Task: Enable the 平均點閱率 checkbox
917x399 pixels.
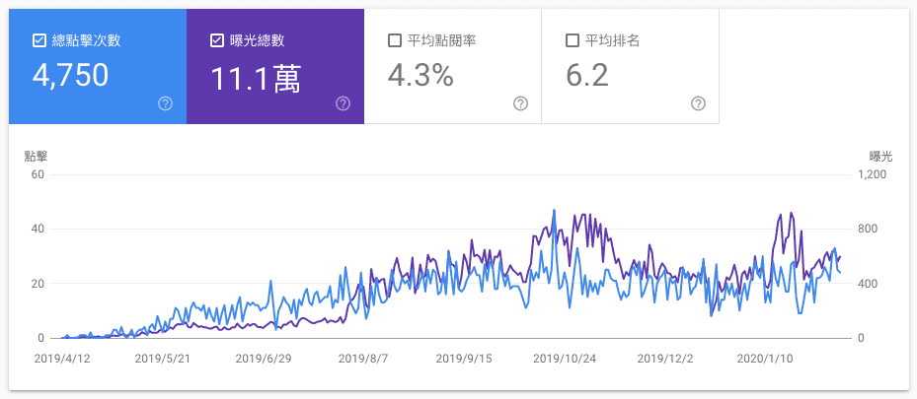Action: point(395,40)
